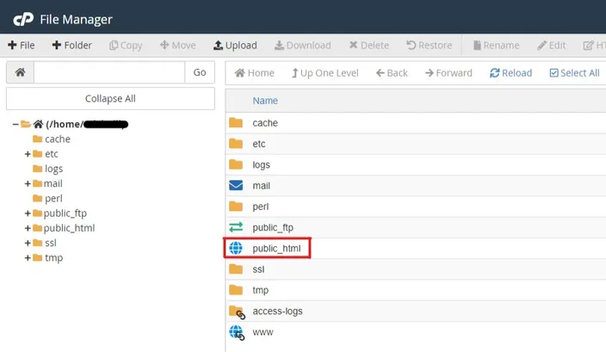Create a new file with +File
Viewport: 606px width, 352px height.
click(22, 46)
